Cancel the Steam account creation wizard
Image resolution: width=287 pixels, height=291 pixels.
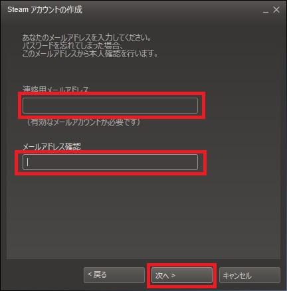(x=250, y=275)
